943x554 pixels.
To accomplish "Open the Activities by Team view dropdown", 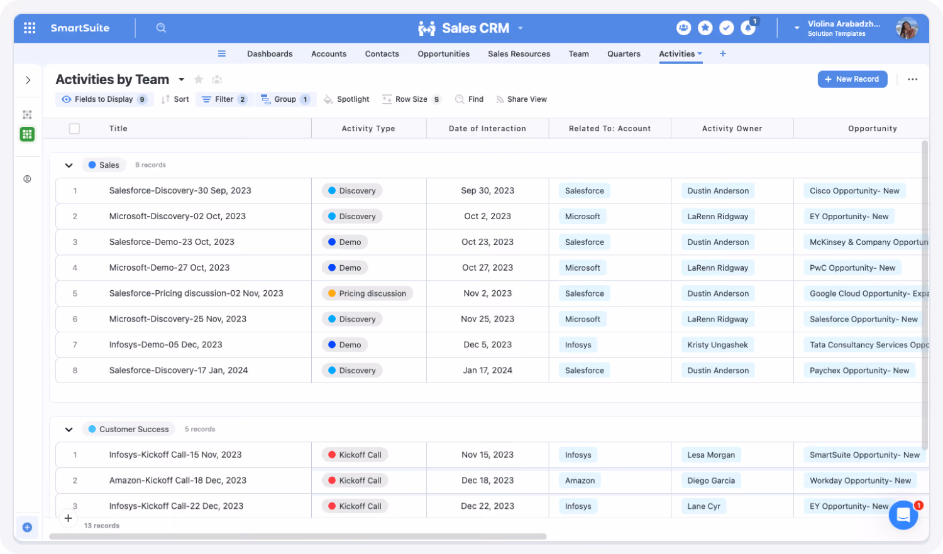I will pos(181,80).
